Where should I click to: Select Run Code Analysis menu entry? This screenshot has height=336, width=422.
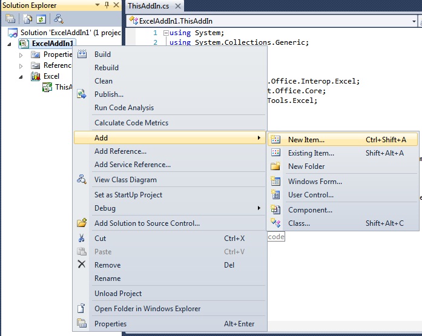(170, 108)
